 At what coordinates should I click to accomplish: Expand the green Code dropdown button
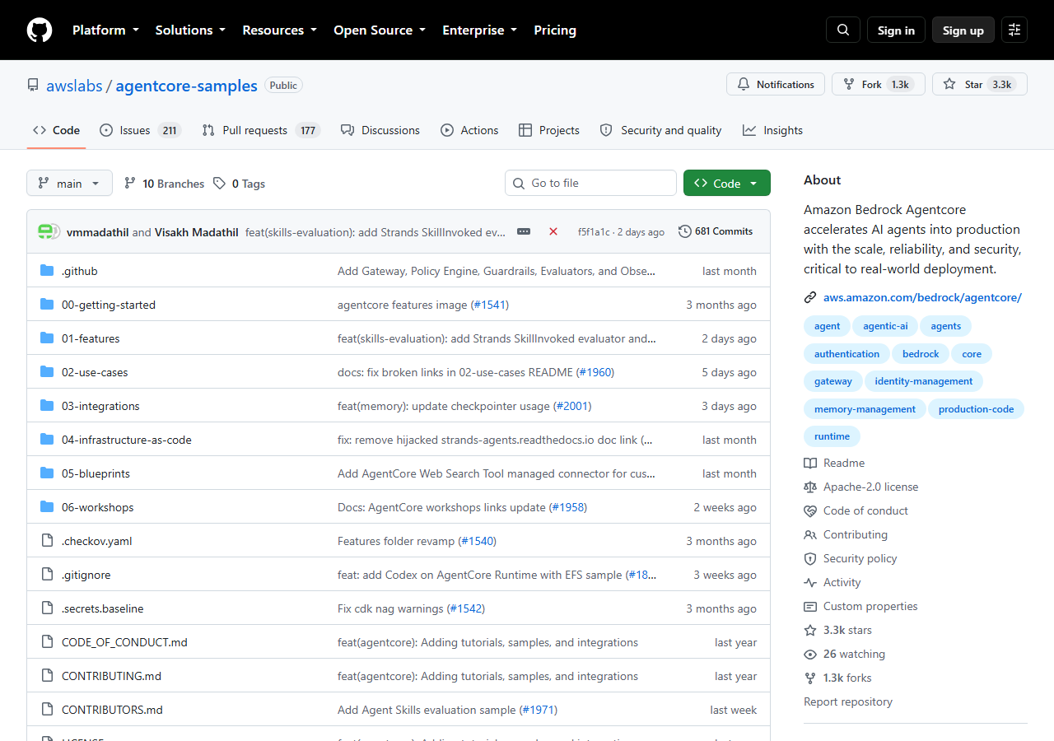tap(727, 183)
